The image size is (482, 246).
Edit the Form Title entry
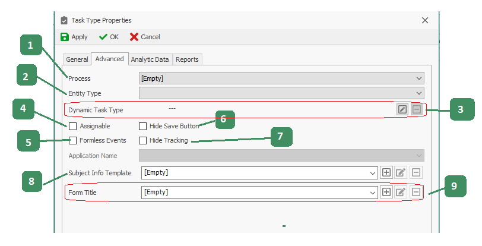tap(401, 192)
